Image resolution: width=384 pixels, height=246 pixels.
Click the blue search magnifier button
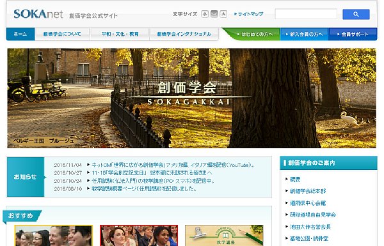[356, 14]
